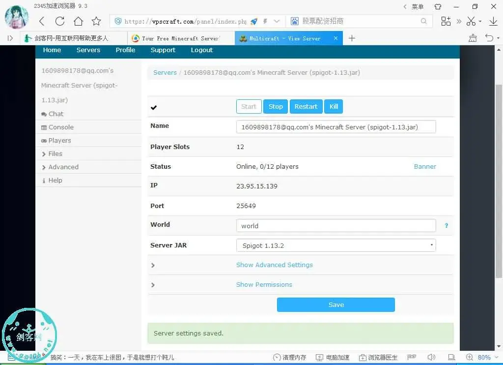The image size is (503, 365).
Task: Click the search magnifier icon
Action: 424,21
